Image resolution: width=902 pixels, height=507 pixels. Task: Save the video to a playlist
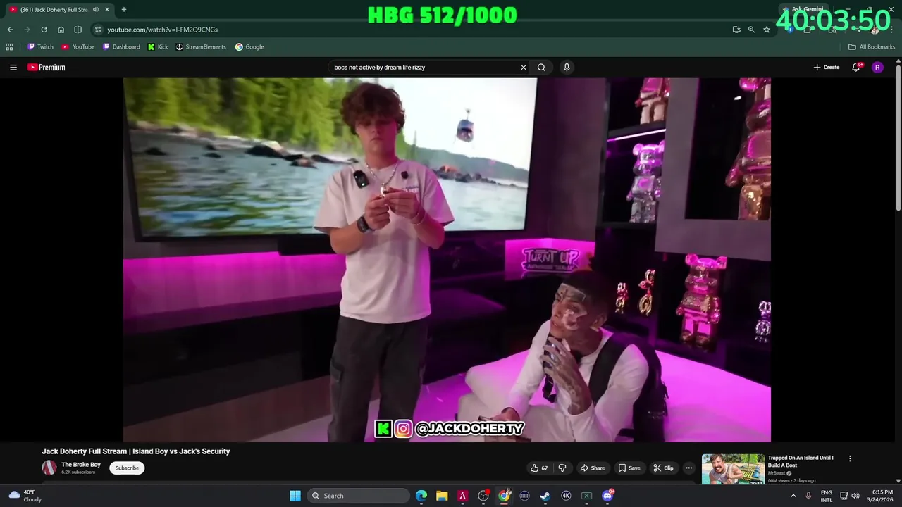[629, 468]
